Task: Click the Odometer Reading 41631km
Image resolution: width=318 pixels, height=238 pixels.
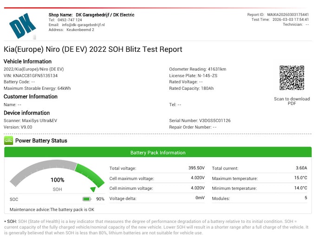Action: (x=217, y=69)
